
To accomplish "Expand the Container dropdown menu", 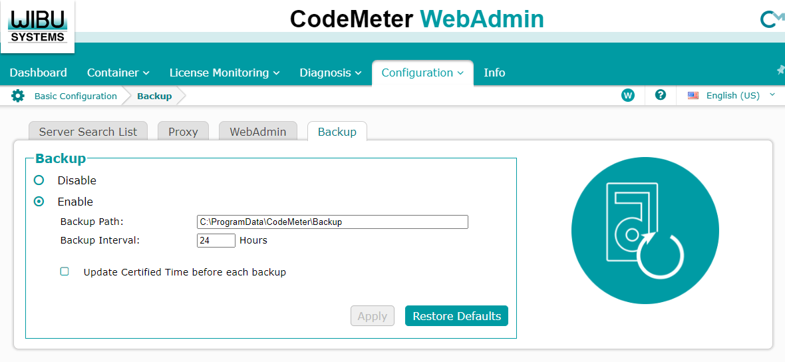I will pyautogui.click(x=118, y=73).
